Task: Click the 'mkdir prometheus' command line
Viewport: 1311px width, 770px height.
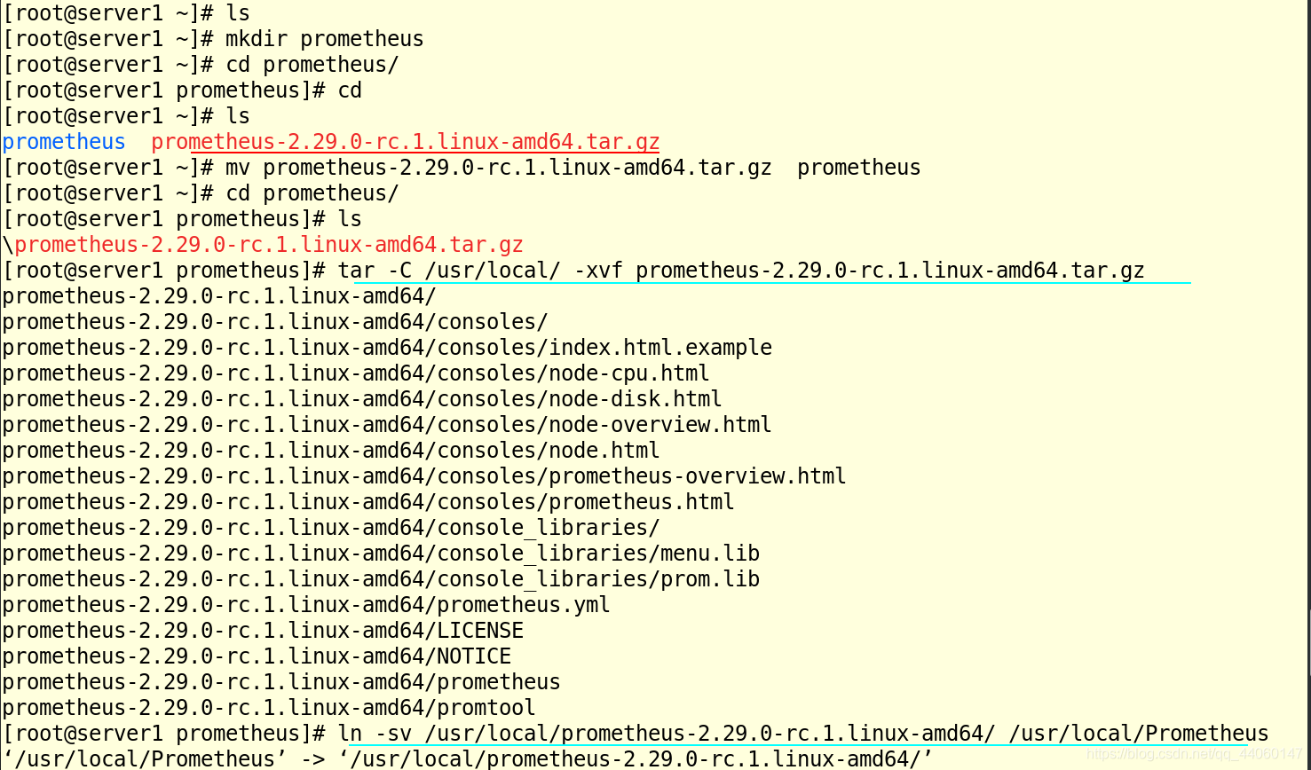Action: pos(213,39)
